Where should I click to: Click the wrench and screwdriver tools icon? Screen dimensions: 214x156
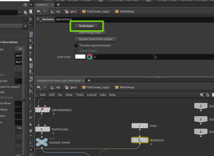201,95
